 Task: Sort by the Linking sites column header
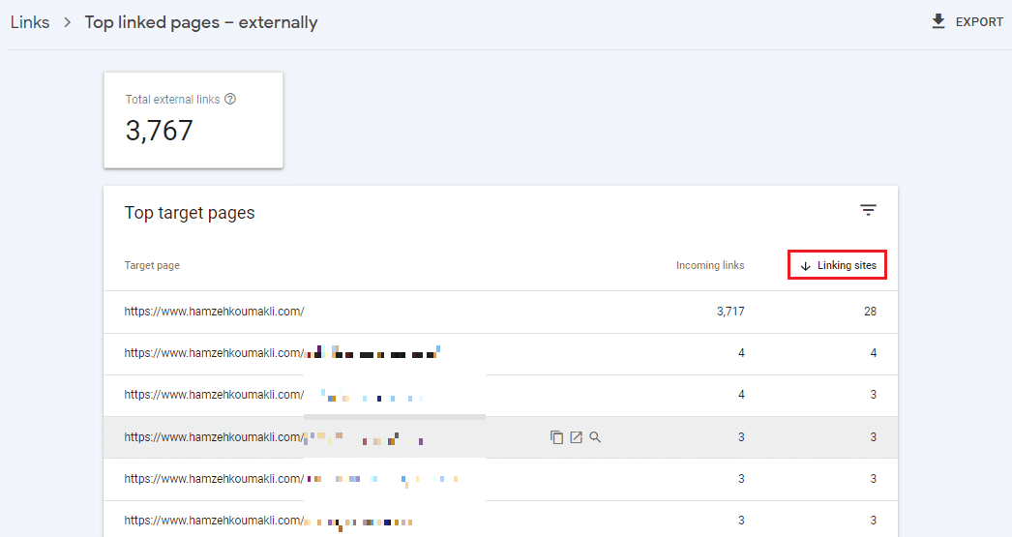[847, 265]
